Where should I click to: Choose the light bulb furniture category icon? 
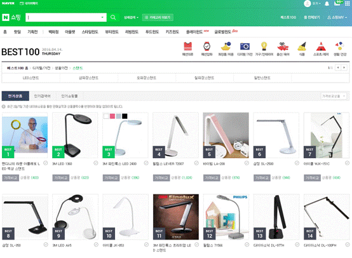tap(264, 48)
